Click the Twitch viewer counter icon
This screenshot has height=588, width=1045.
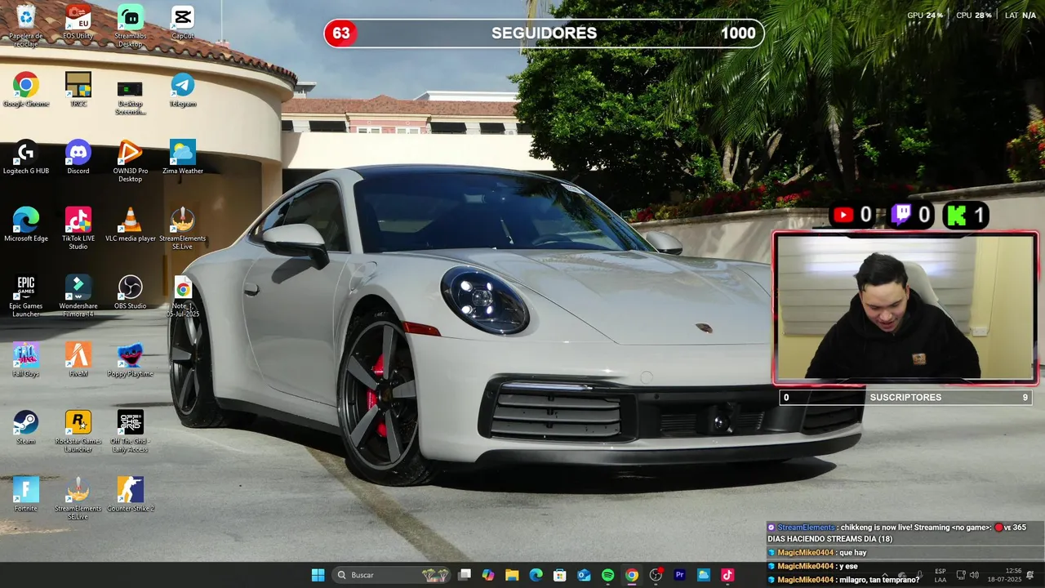click(901, 215)
